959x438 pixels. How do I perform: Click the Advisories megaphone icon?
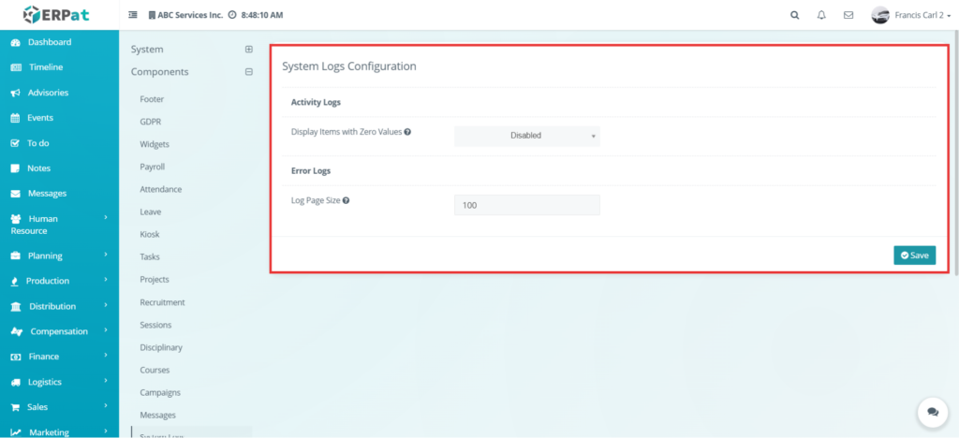click(x=16, y=94)
